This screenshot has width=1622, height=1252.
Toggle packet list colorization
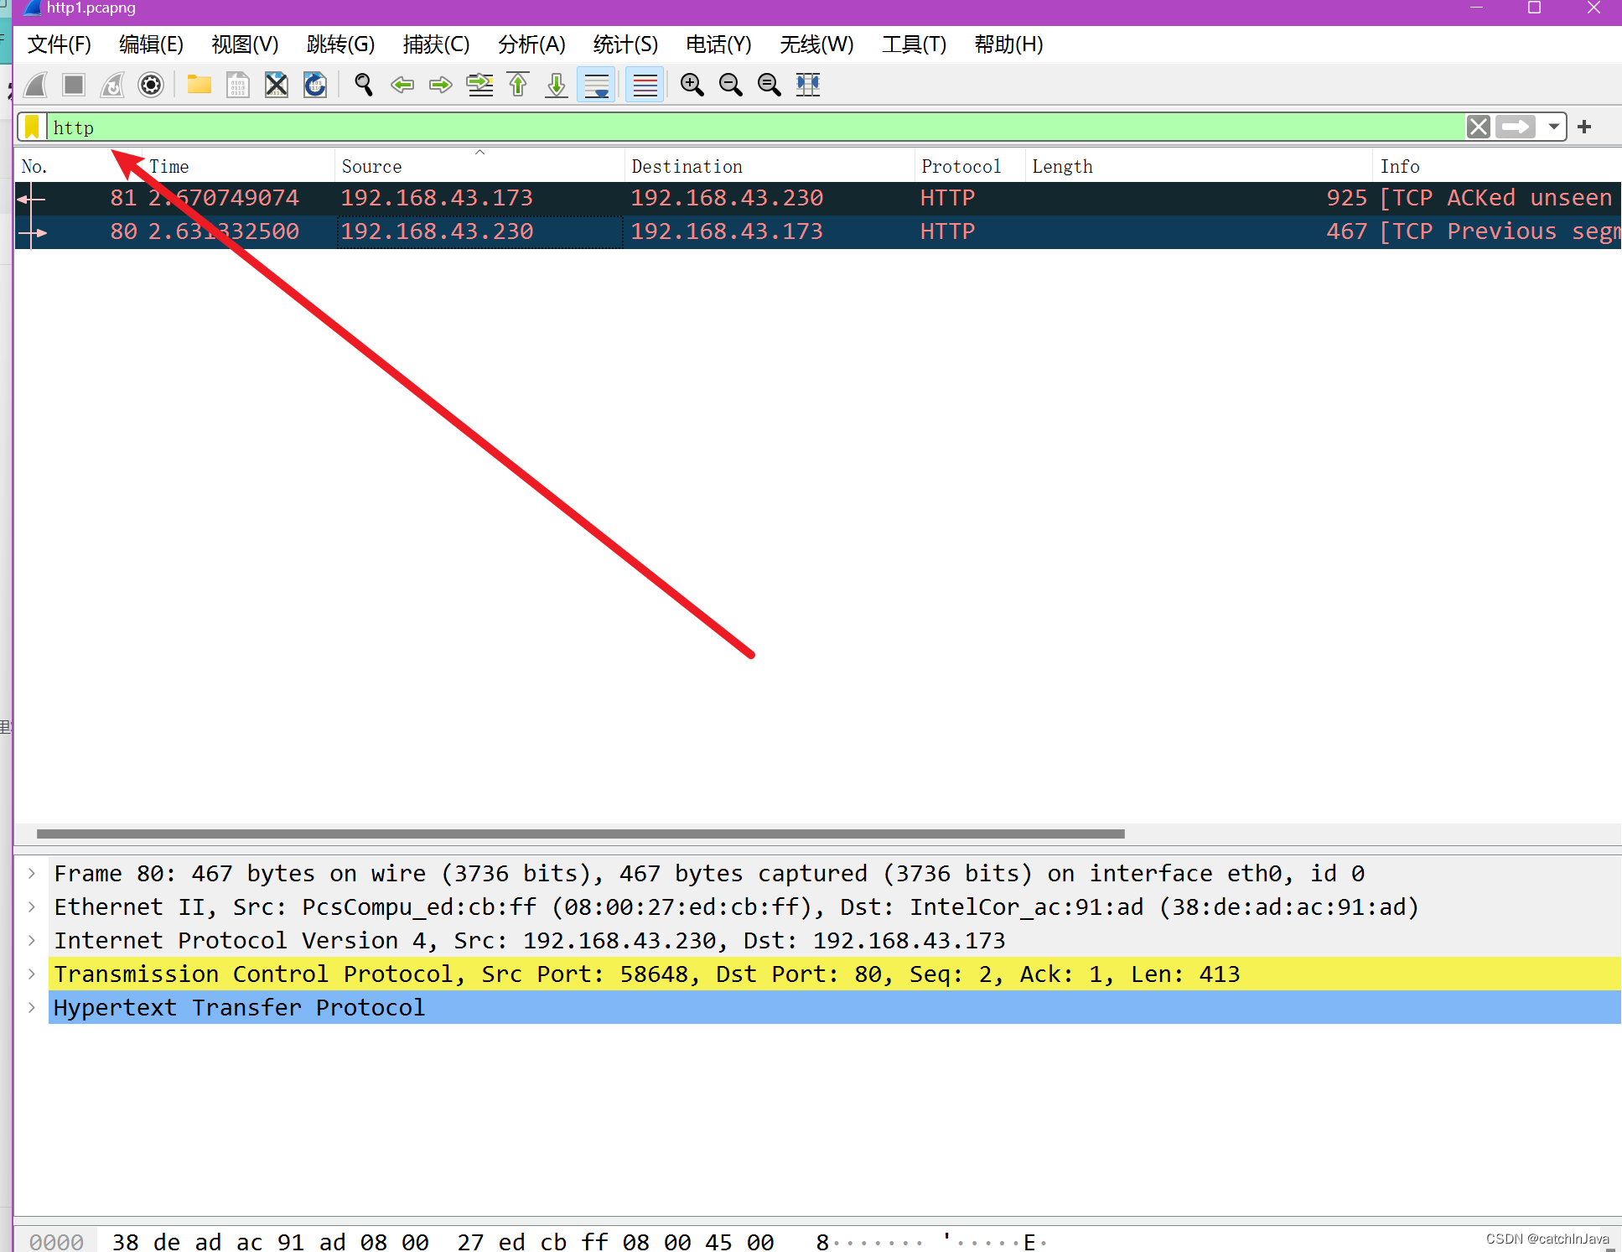pos(645,85)
